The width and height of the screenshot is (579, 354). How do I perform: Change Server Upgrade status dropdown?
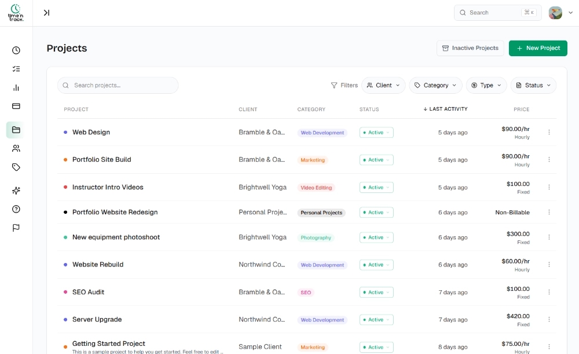tap(376, 320)
